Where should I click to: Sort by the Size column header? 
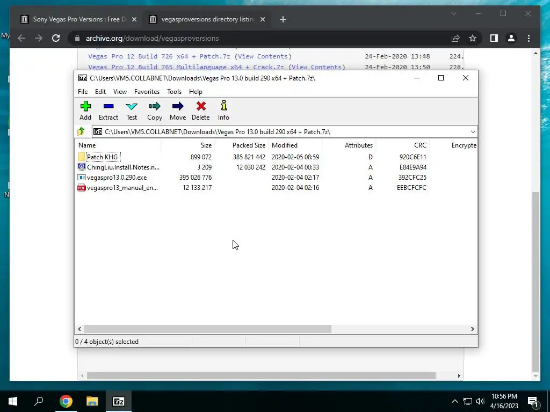[188, 145]
